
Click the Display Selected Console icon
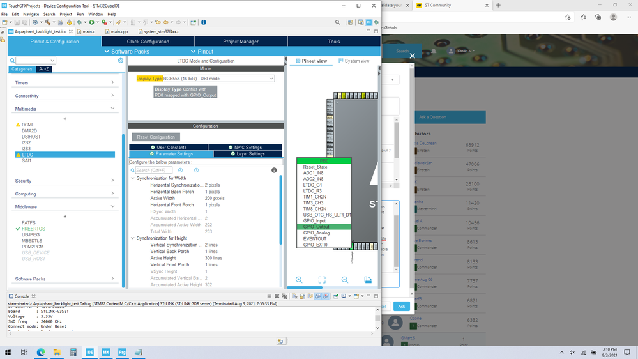click(345, 296)
